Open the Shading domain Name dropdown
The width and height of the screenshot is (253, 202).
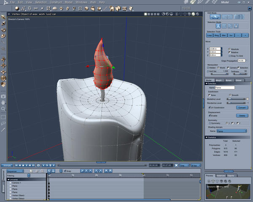point(231,131)
